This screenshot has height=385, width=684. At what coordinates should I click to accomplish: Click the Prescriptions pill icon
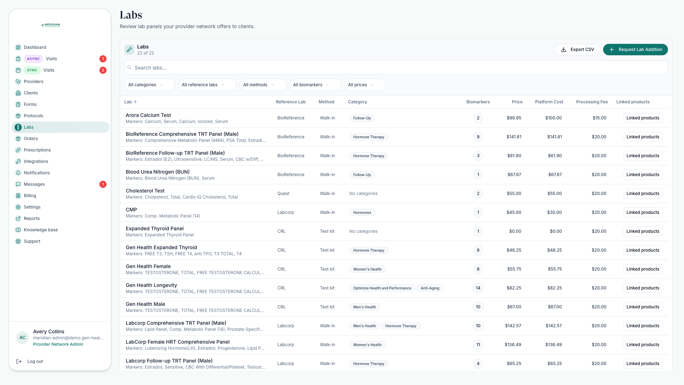18,150
